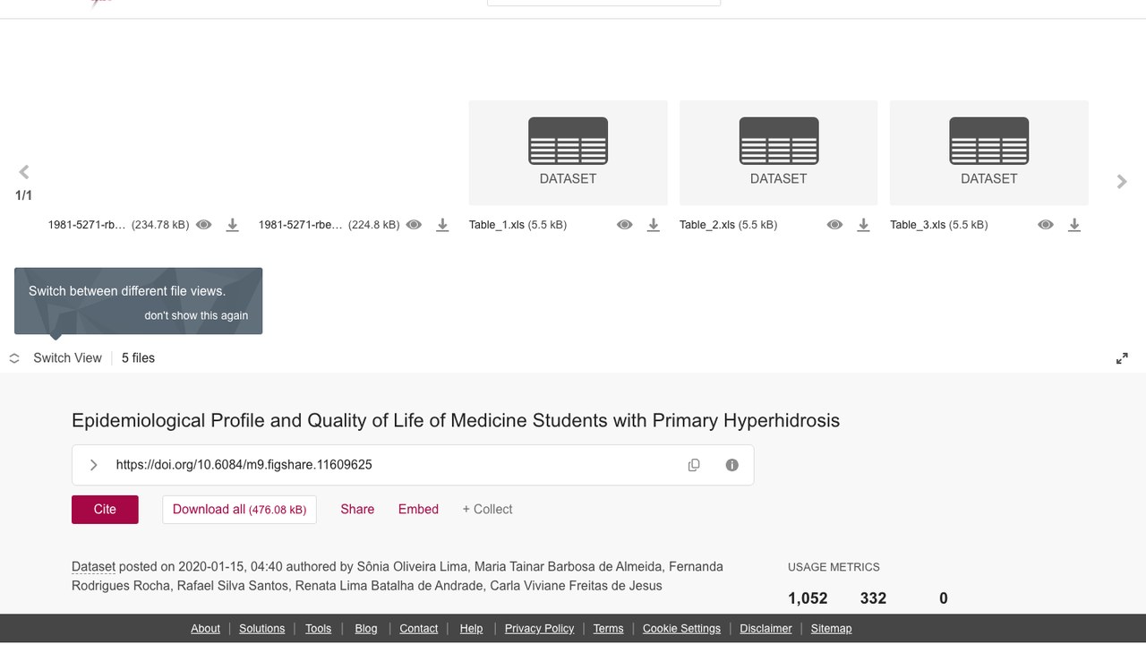Open the Terms footer link
This screenshot has height=645, width=1146.
pos(608,629)
